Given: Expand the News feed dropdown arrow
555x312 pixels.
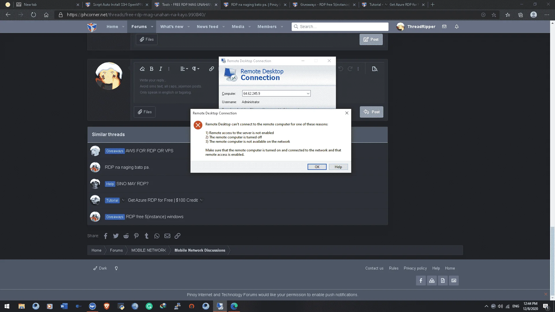Looking at the screenshot, I should [x=223, y=27].
